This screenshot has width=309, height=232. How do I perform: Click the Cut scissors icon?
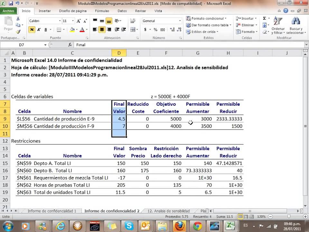(x=18, y=19)
